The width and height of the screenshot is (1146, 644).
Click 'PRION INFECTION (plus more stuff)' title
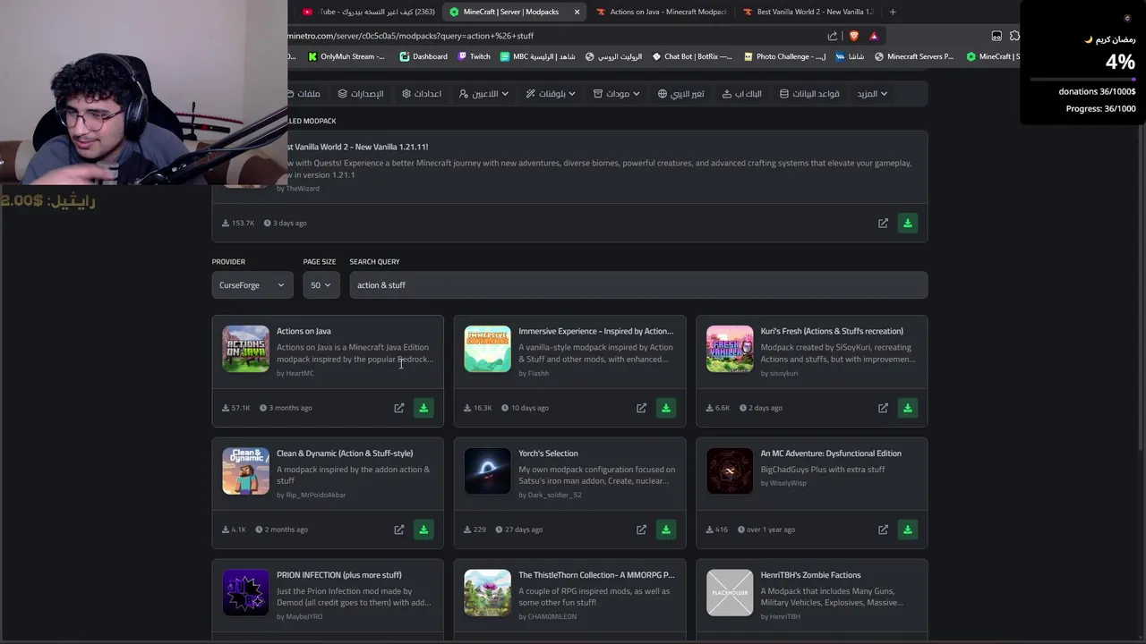click(x=338, y=575)
